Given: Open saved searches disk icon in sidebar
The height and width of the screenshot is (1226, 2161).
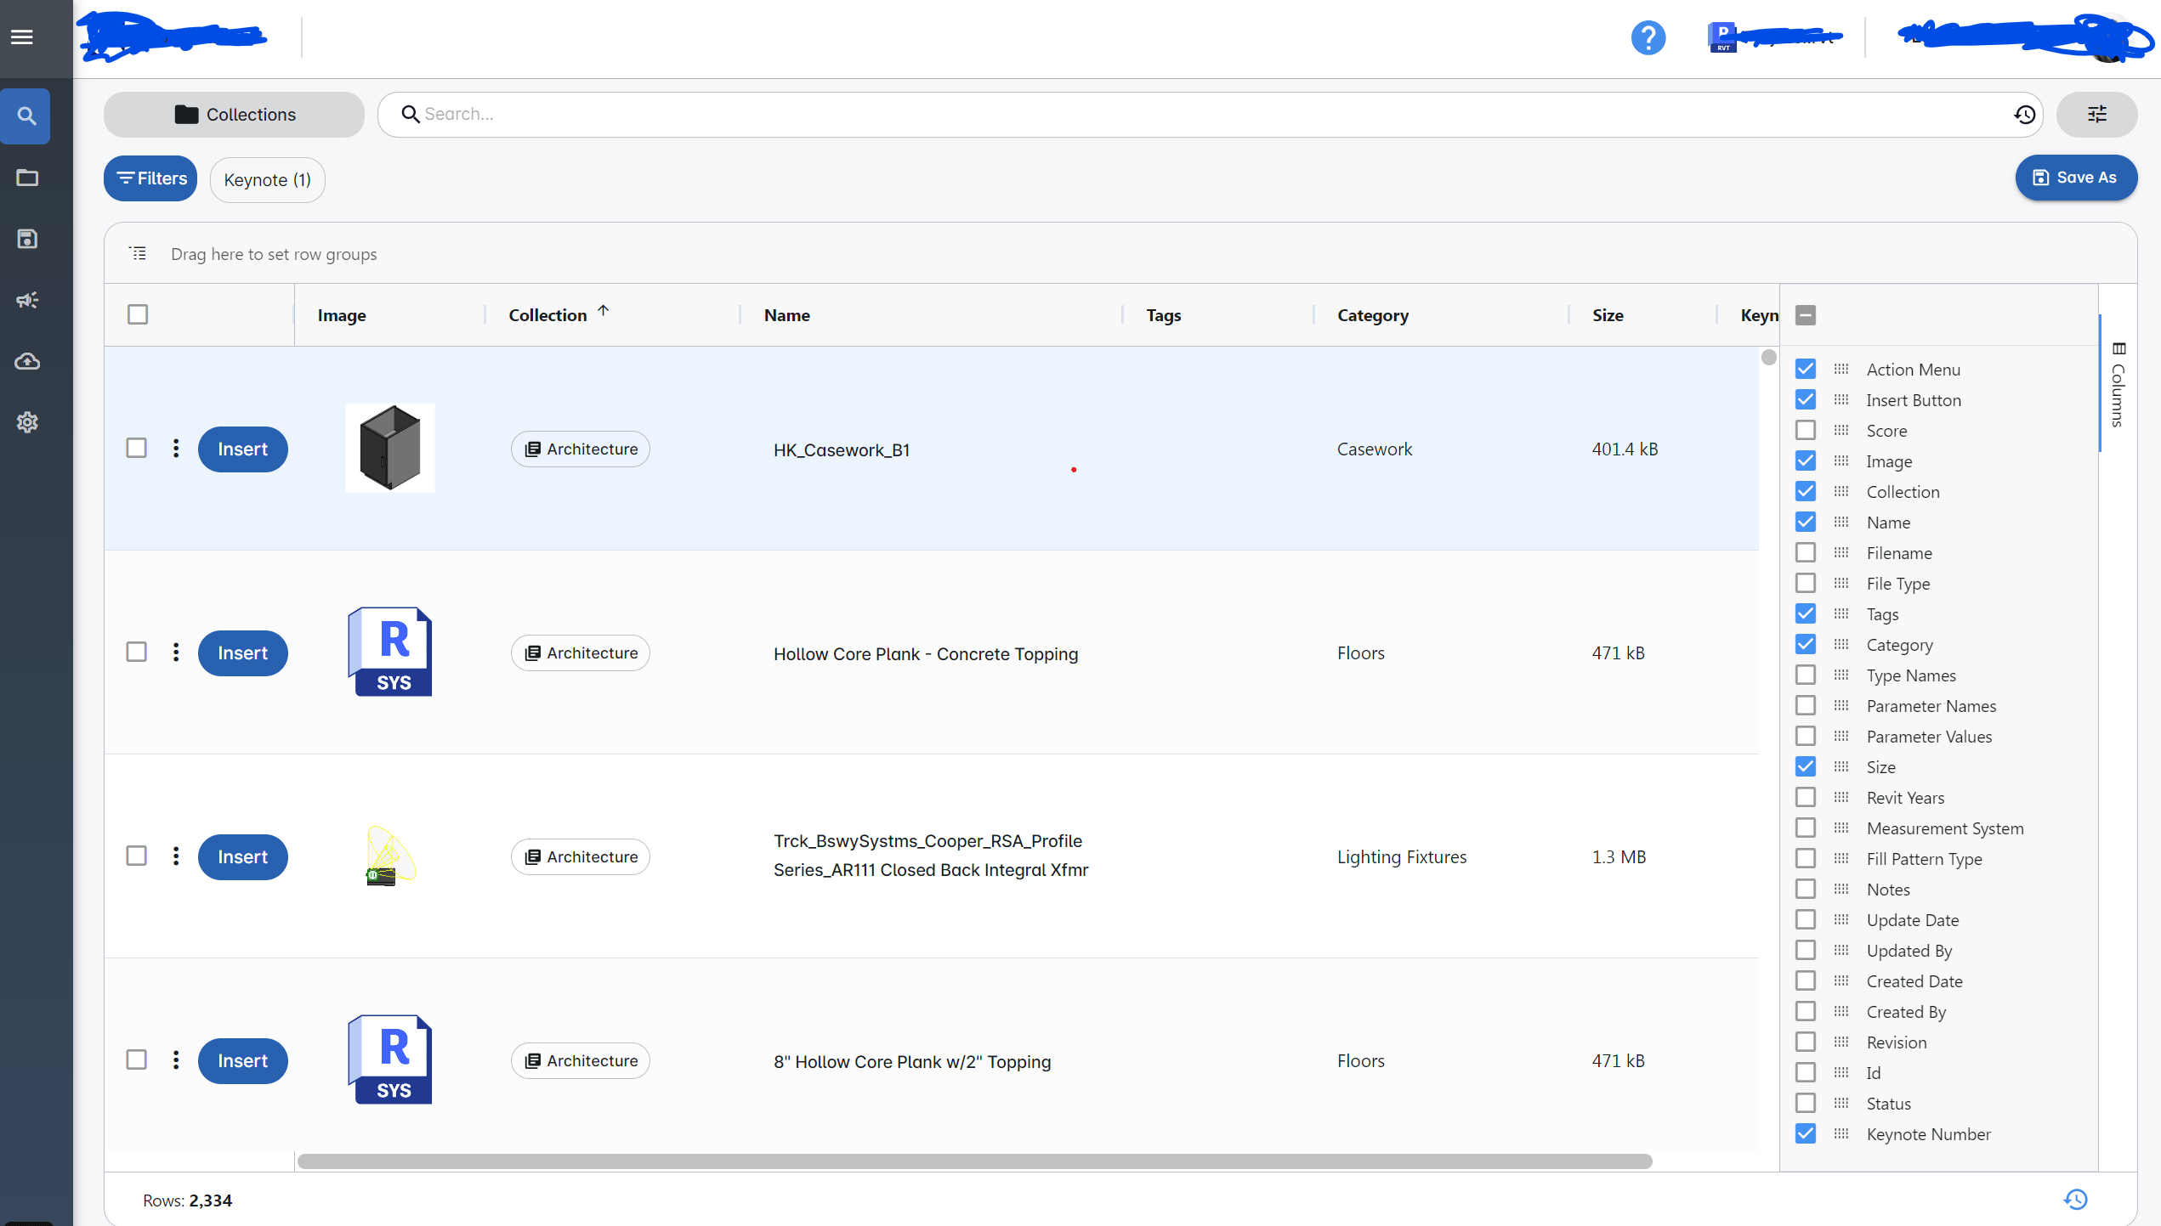Looking at the screenshot, I should pyautogui.click(x=27, y=239).
